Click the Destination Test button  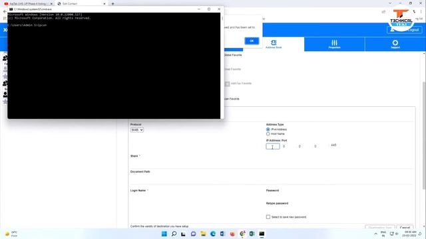(380, 228)
